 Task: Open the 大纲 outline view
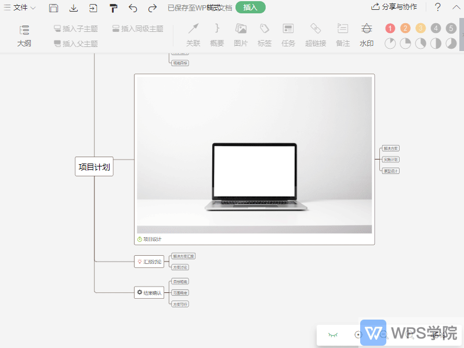[x=24, y=36]
